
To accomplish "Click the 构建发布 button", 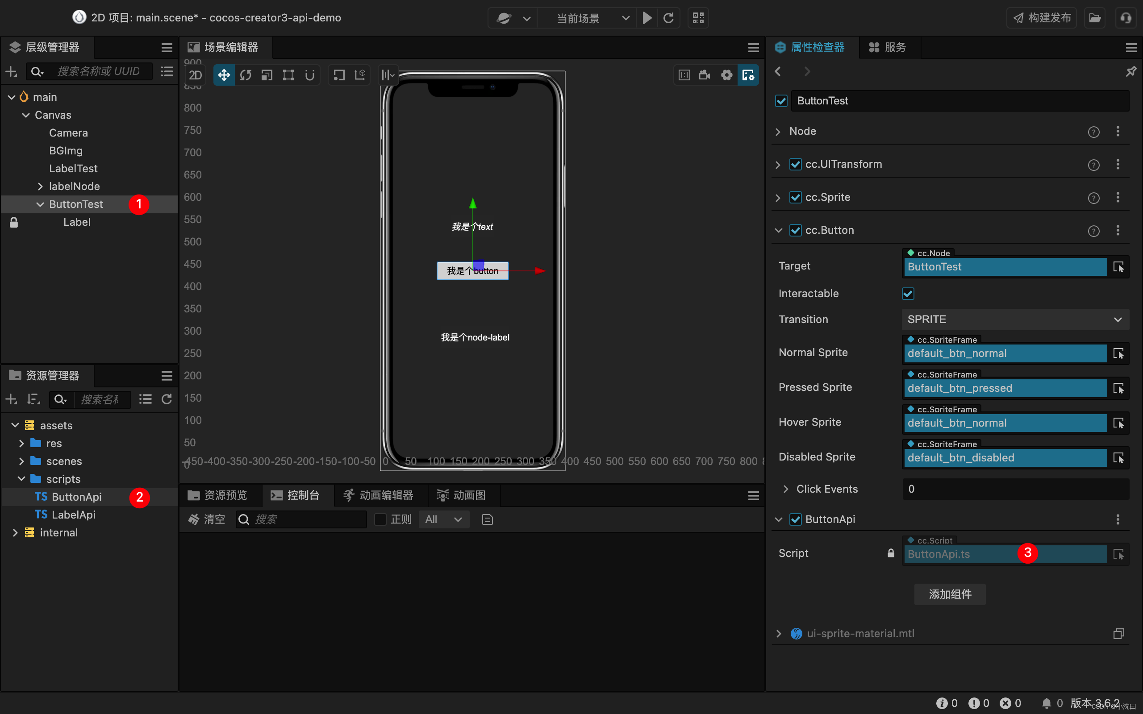I will pos(1041,17).
